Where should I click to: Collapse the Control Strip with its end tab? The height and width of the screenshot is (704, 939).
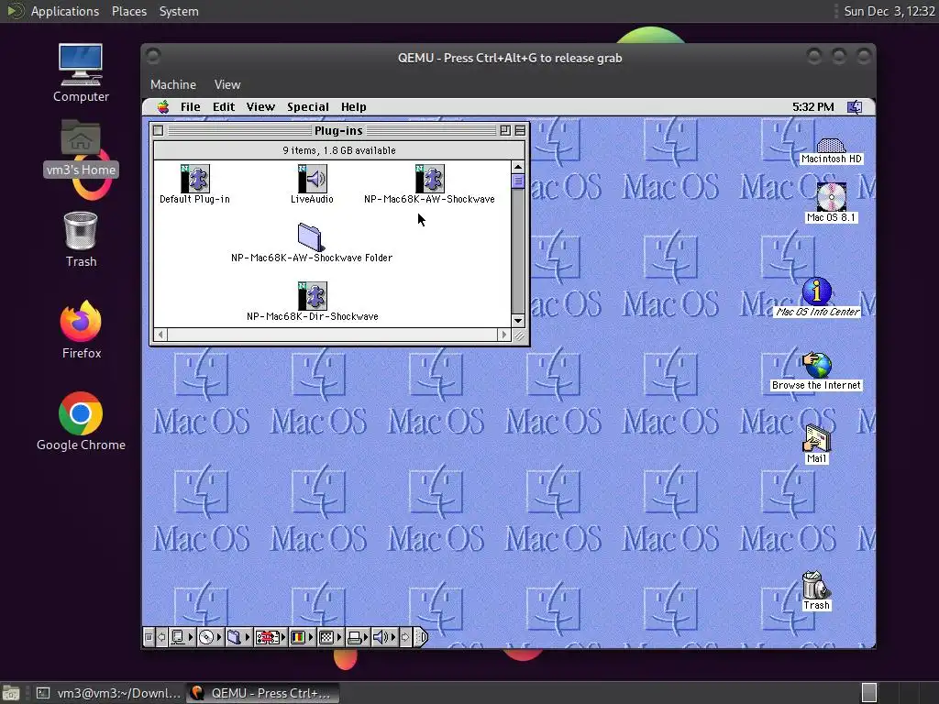pyautogui.click(x=421, y=637)
